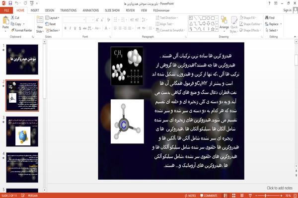Switch to the INSERT tab
298x198 pixels.
(x=35, y=10)
